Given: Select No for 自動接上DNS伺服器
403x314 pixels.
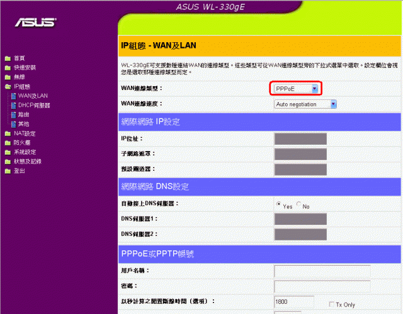Looking at the screenshot, I should click(x=298, y=204).
